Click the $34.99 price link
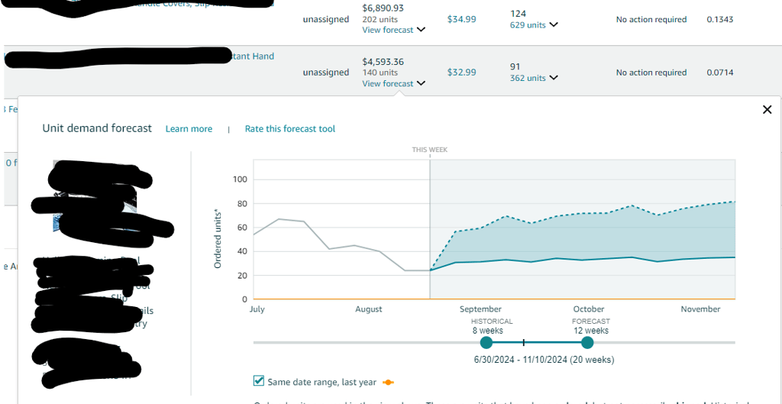This screenshot has width=782, height=404. point(461,19)
